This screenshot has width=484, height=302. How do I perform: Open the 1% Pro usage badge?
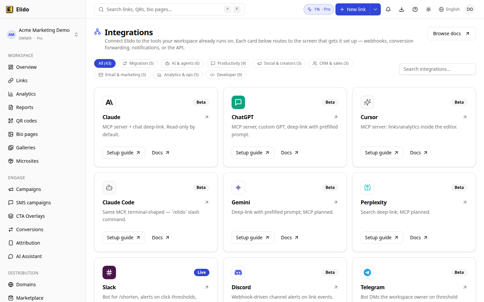pyautogui.click(x=319, y=9)
